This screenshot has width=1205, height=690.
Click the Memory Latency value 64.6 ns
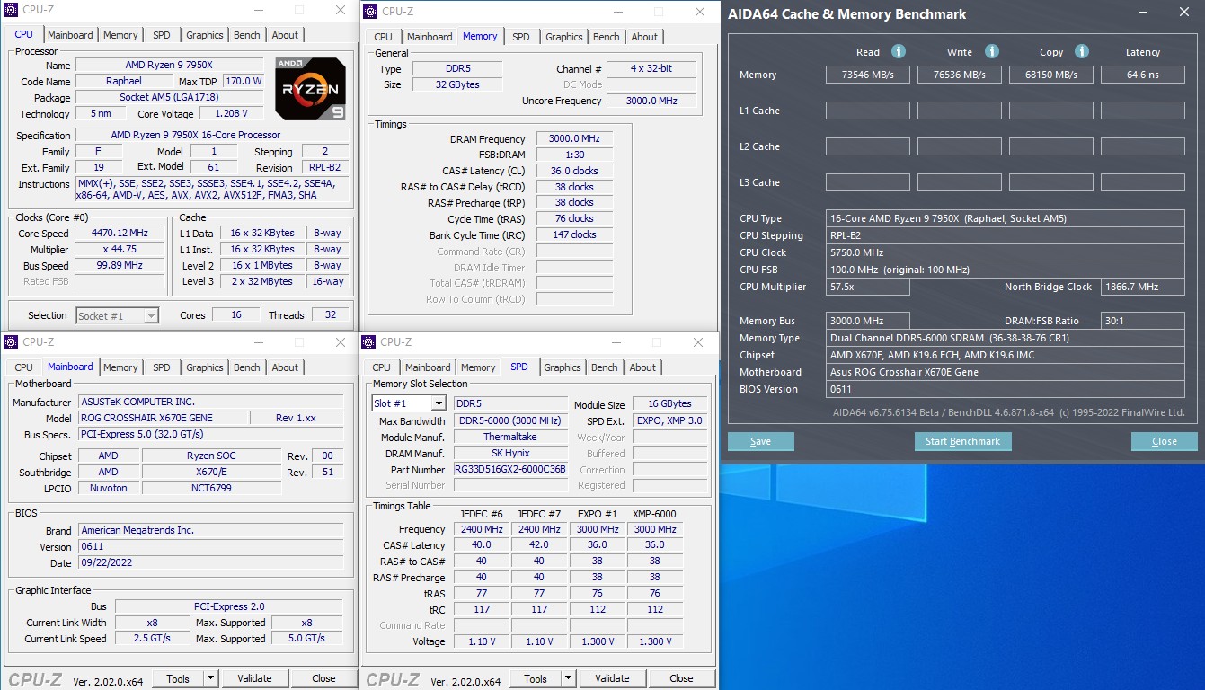point(1143,75)
